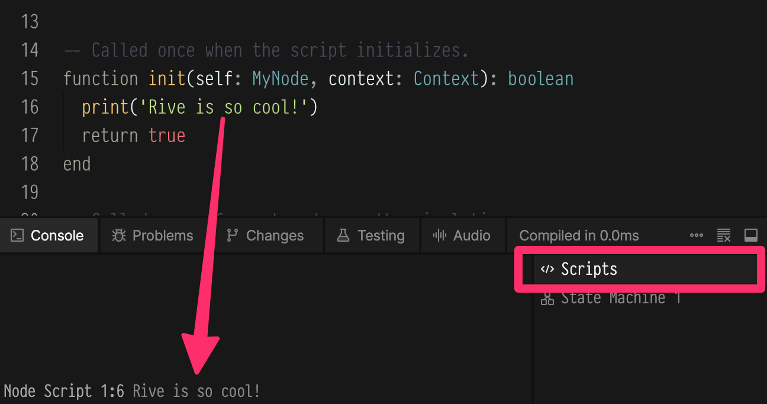Click the comment 'Called once when the script initializes'
The height and width of the screenshot is (404, 767).
tap(280, 50)
